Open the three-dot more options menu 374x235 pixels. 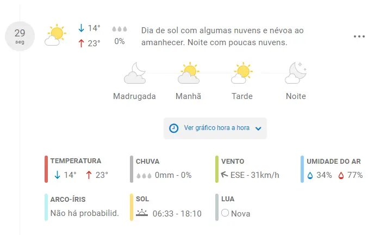click(359, 36)
